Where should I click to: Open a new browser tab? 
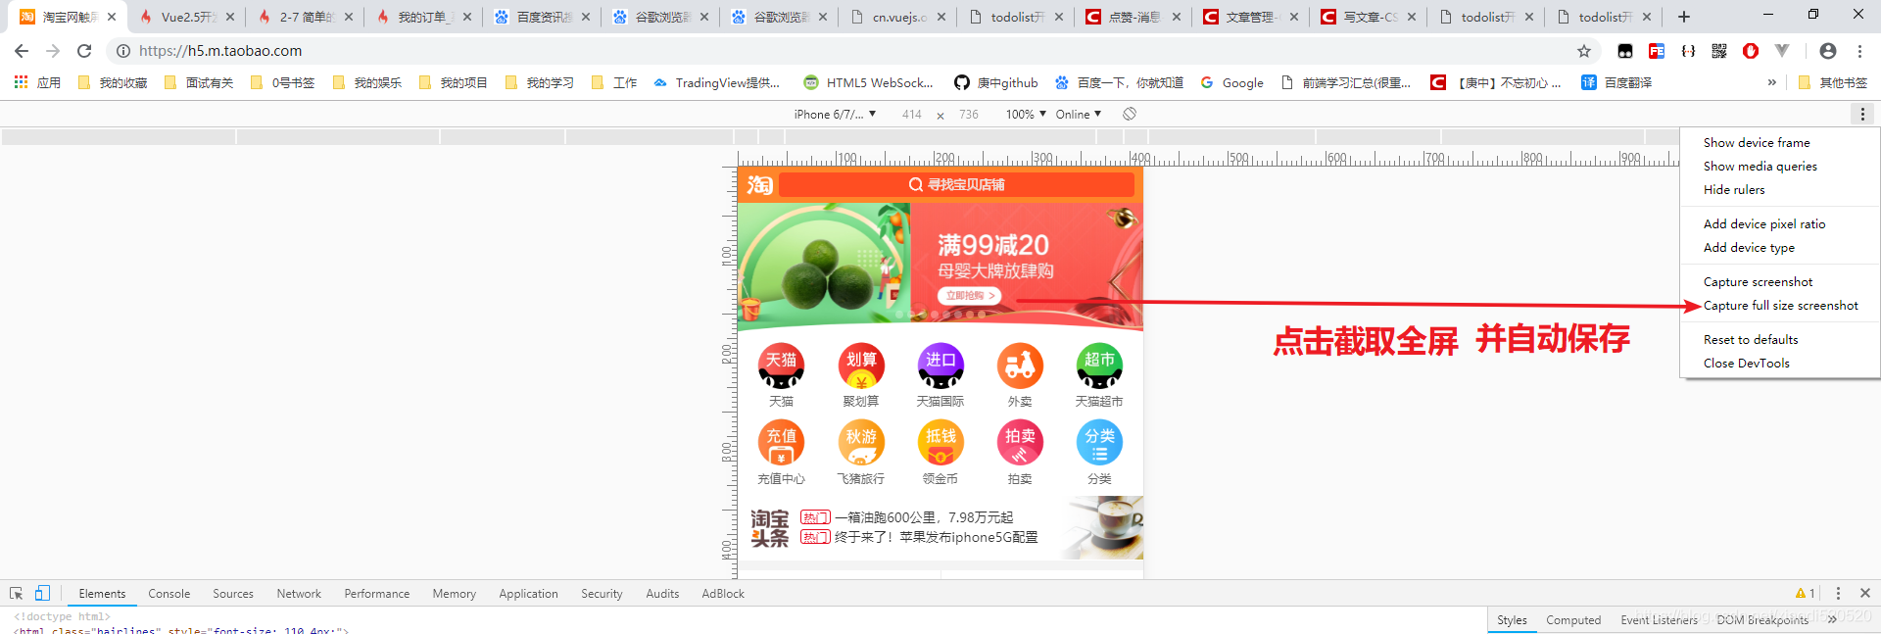(1684, 17)
